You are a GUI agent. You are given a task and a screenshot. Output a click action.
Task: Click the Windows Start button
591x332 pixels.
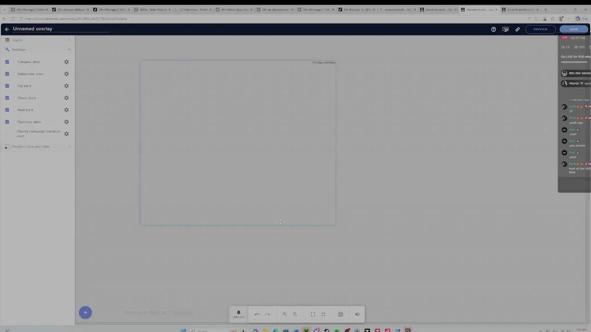pos(183,330)
